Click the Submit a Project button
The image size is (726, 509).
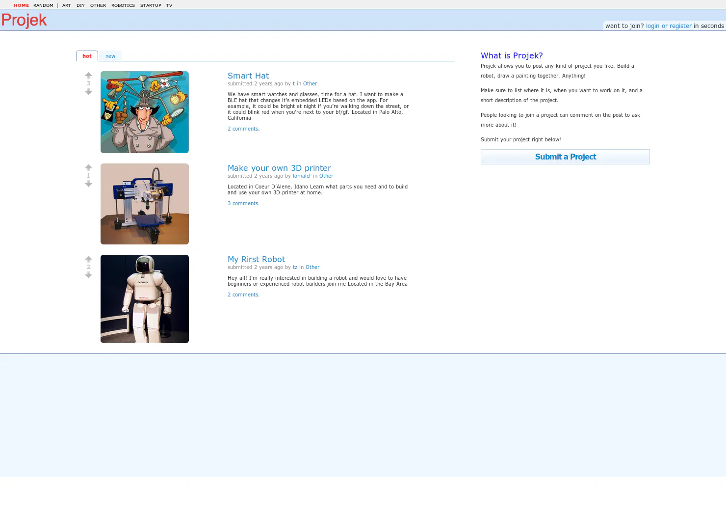click(565, 157)
